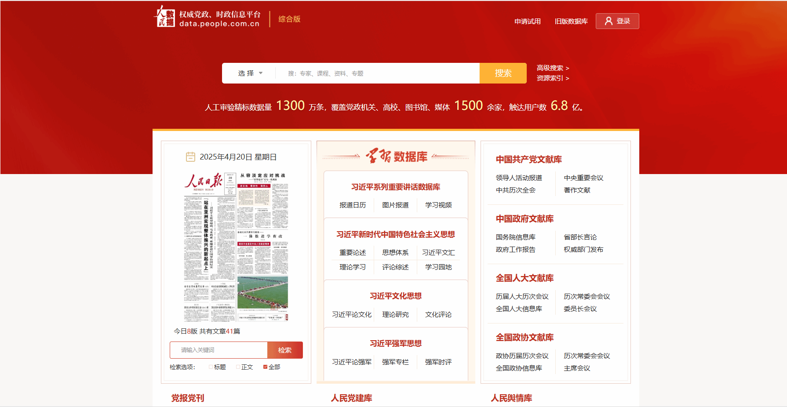
Task: Open 评论综述 link
Action: click(395, 267)
